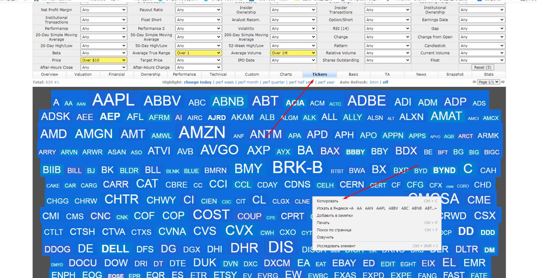Viewport: 537px width, 278px height.
Task: Select Печать from the context menu
Action: tap(323, 223)
